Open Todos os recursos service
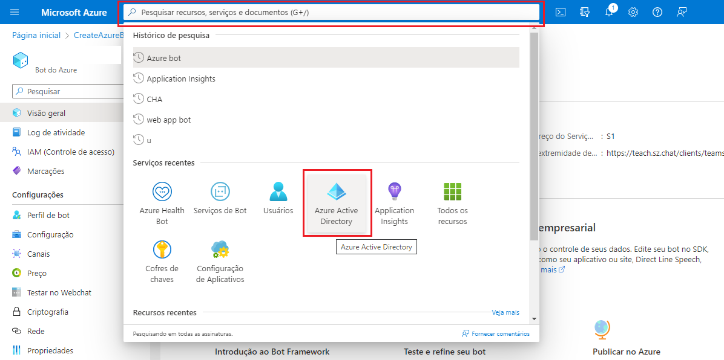The width and height of the screenshot is (724, 360). click(452, 204)
